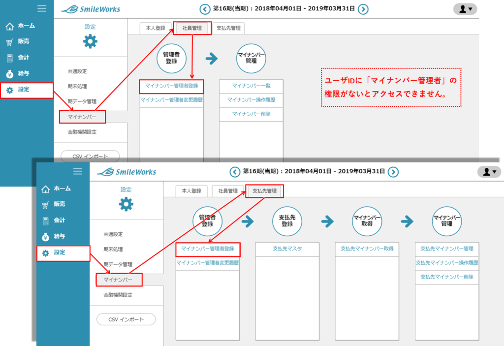Screen dimensions: 504x346
Task: Click 支払先登録 circle in lower window
Action: [287, 221]
